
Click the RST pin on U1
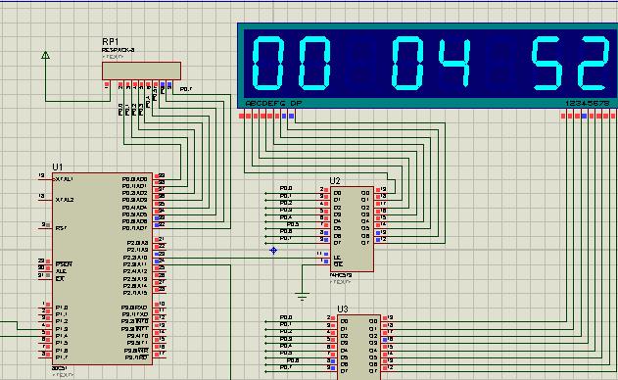(x=61, y=228)
